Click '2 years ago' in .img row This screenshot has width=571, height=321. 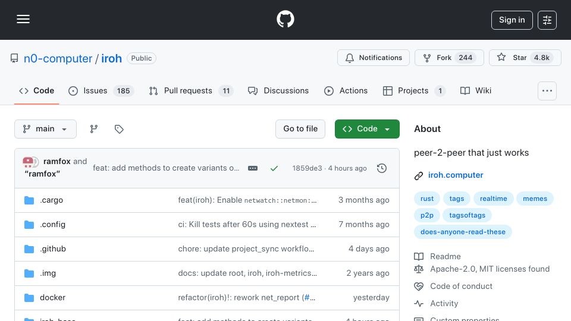[x=368, y=273]
